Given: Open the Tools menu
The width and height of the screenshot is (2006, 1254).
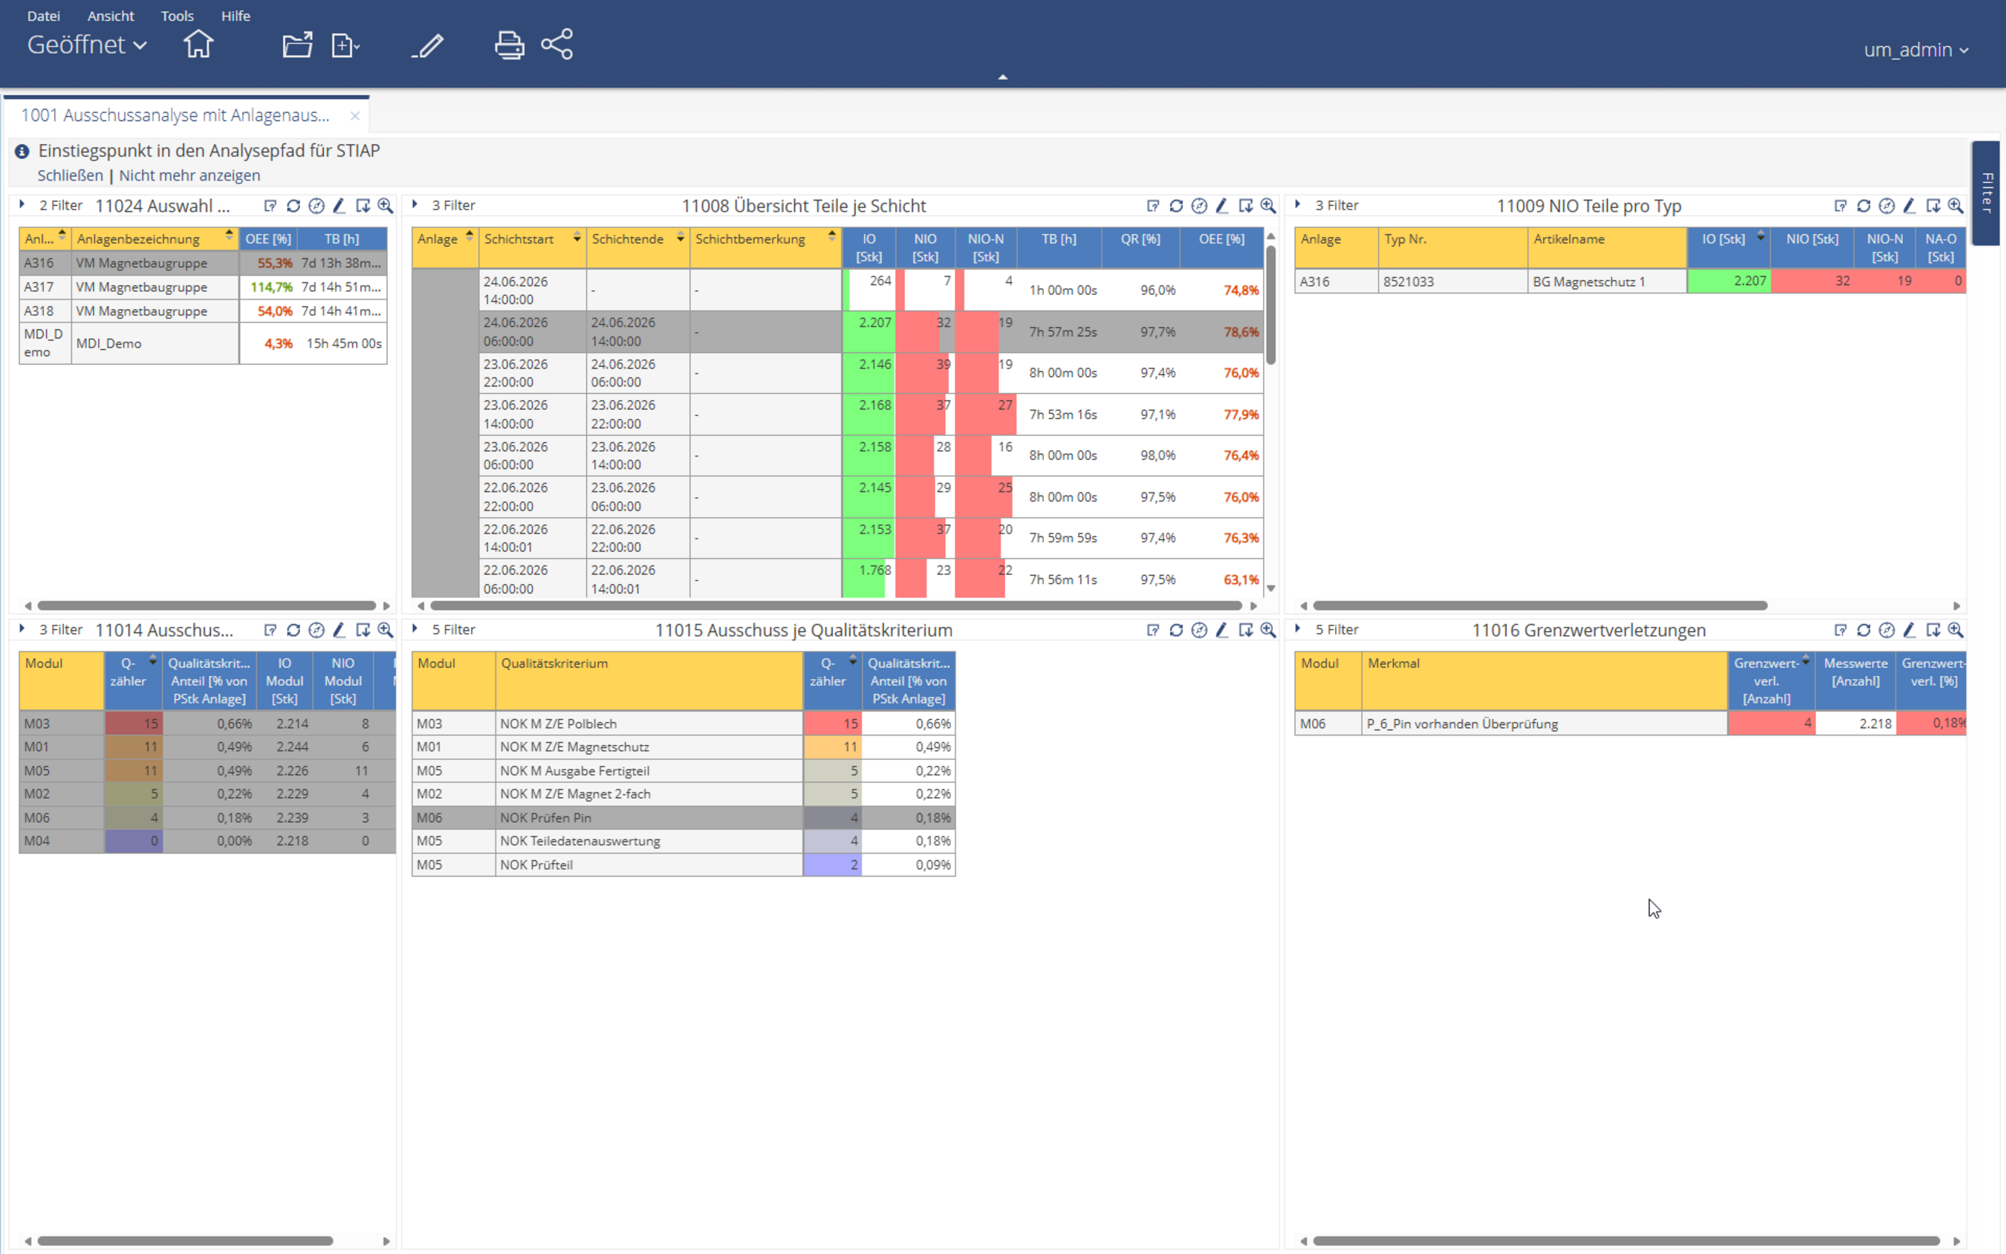Looking at the screenshot, I should point(177,16).
